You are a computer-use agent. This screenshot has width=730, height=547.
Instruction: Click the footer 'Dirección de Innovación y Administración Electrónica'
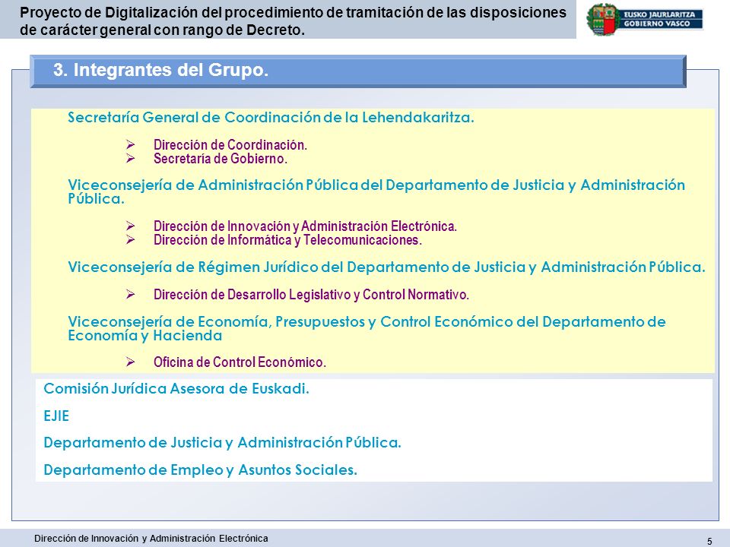[151, 539]
